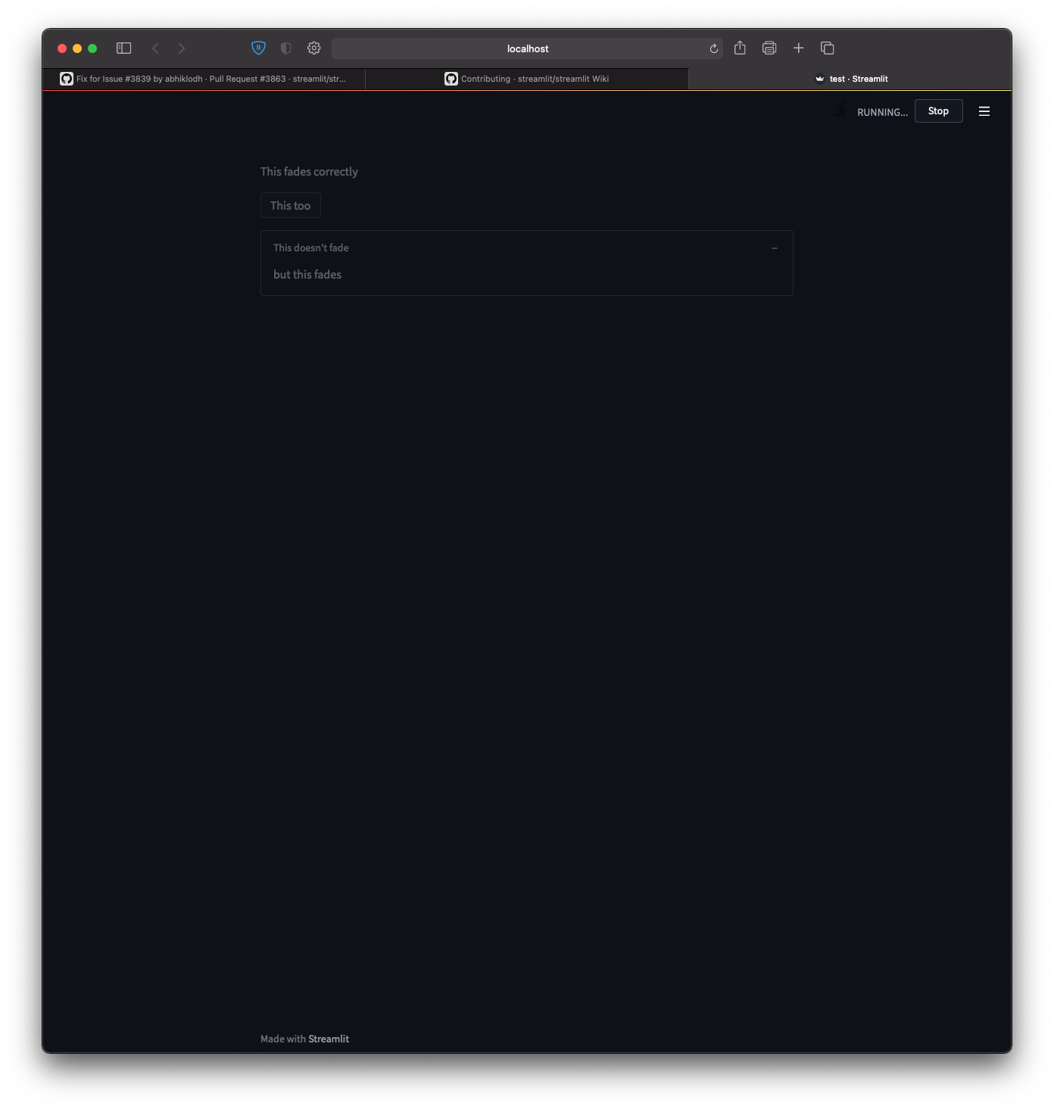The image size is (1054, 1109).
Task: Toggle the Safari sidebar icon
Action: coord(123,48)
